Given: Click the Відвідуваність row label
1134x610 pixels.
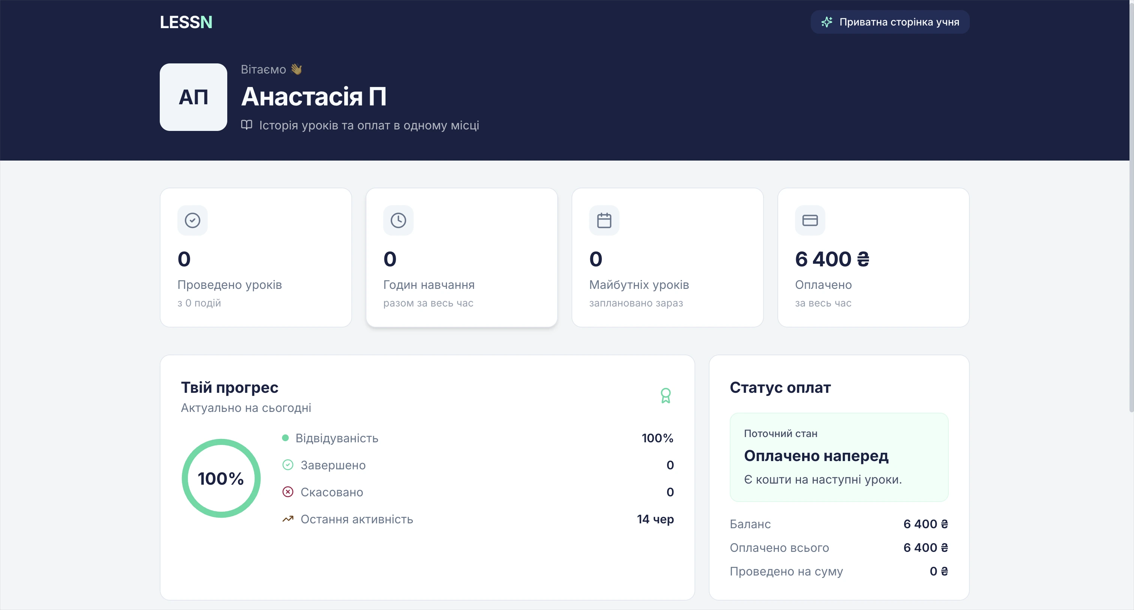Looking at the screenshot, I should (337, 438).
